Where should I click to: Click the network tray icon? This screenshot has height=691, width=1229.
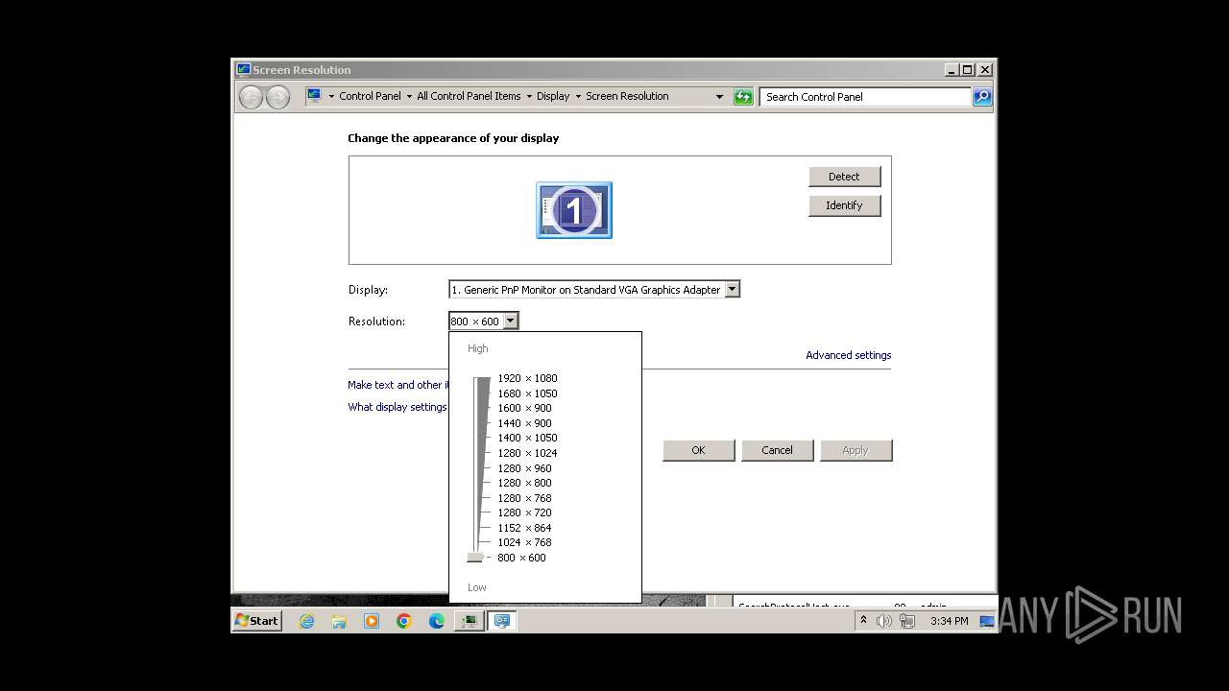[x=907, y=621]
